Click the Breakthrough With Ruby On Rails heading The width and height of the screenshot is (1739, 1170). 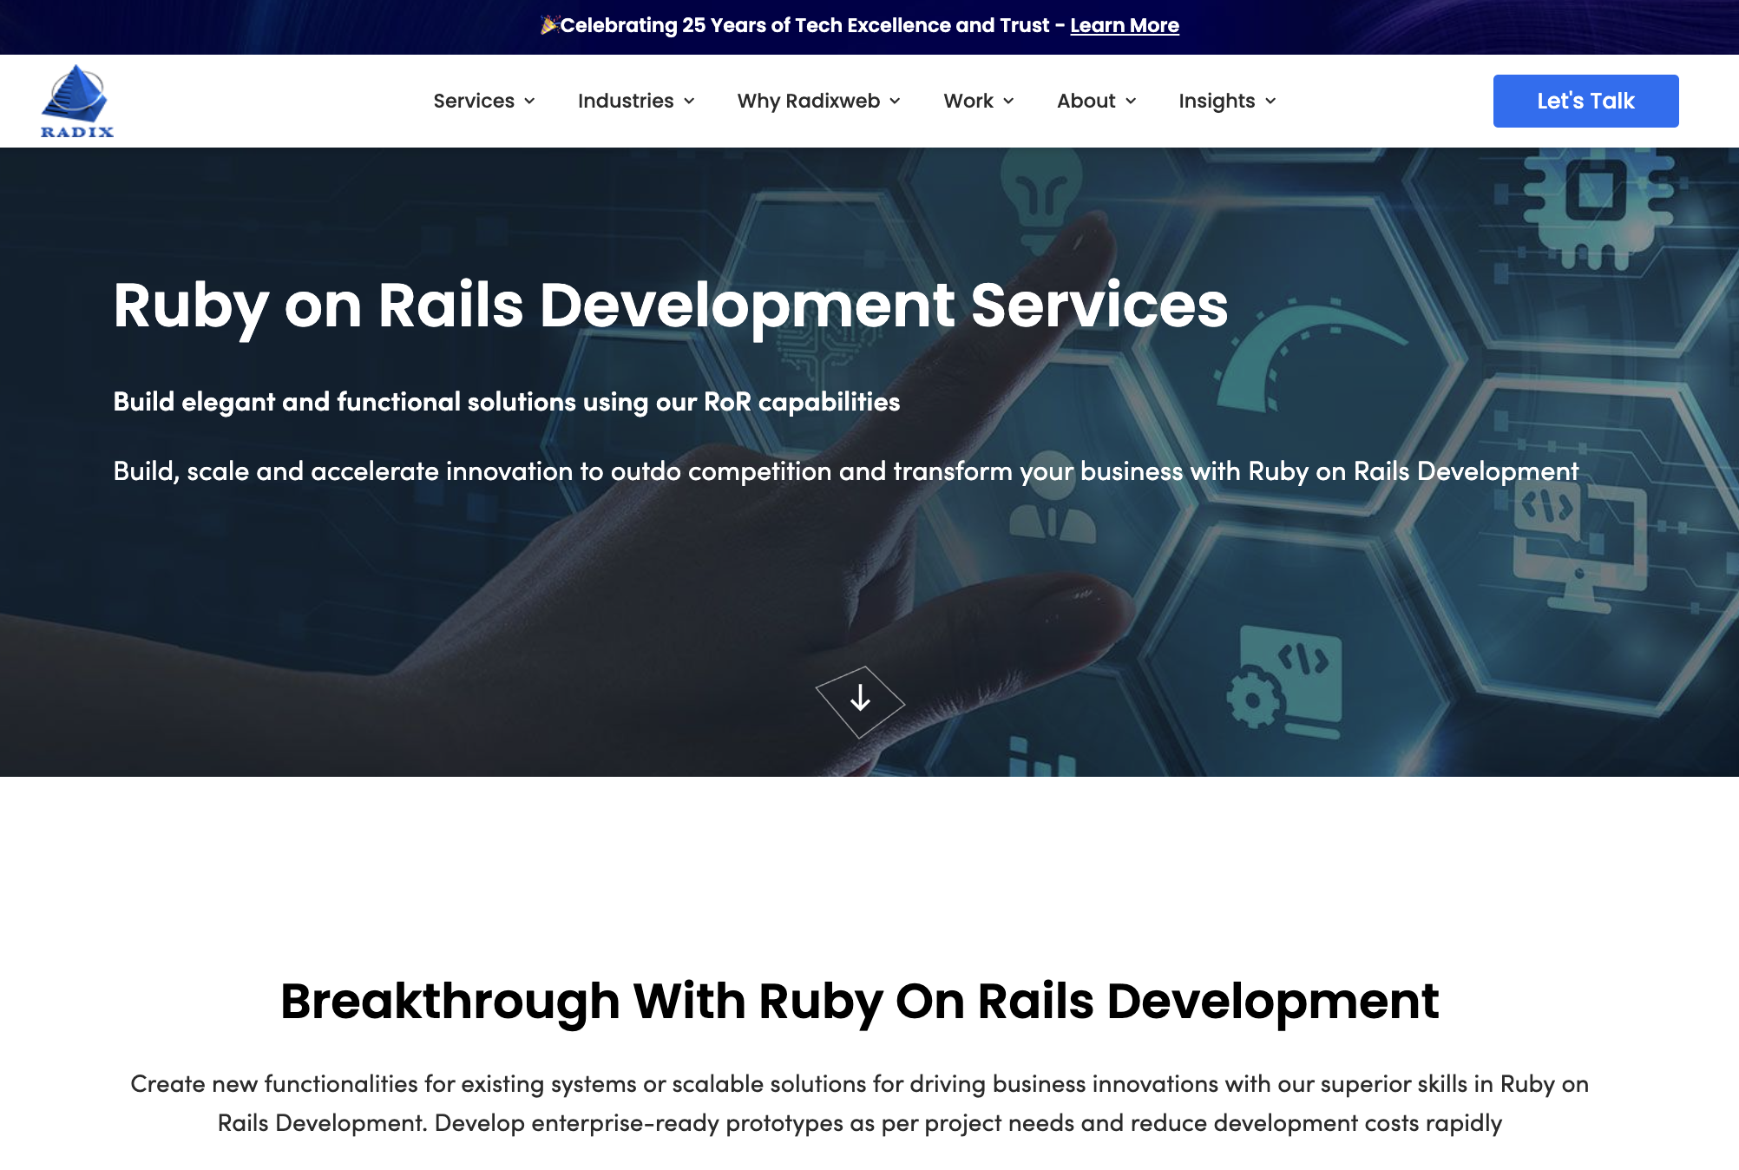coord(859,1002)
